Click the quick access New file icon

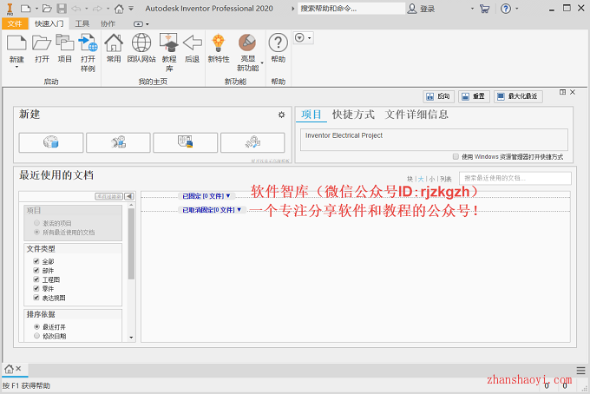[x=25, y=9]
